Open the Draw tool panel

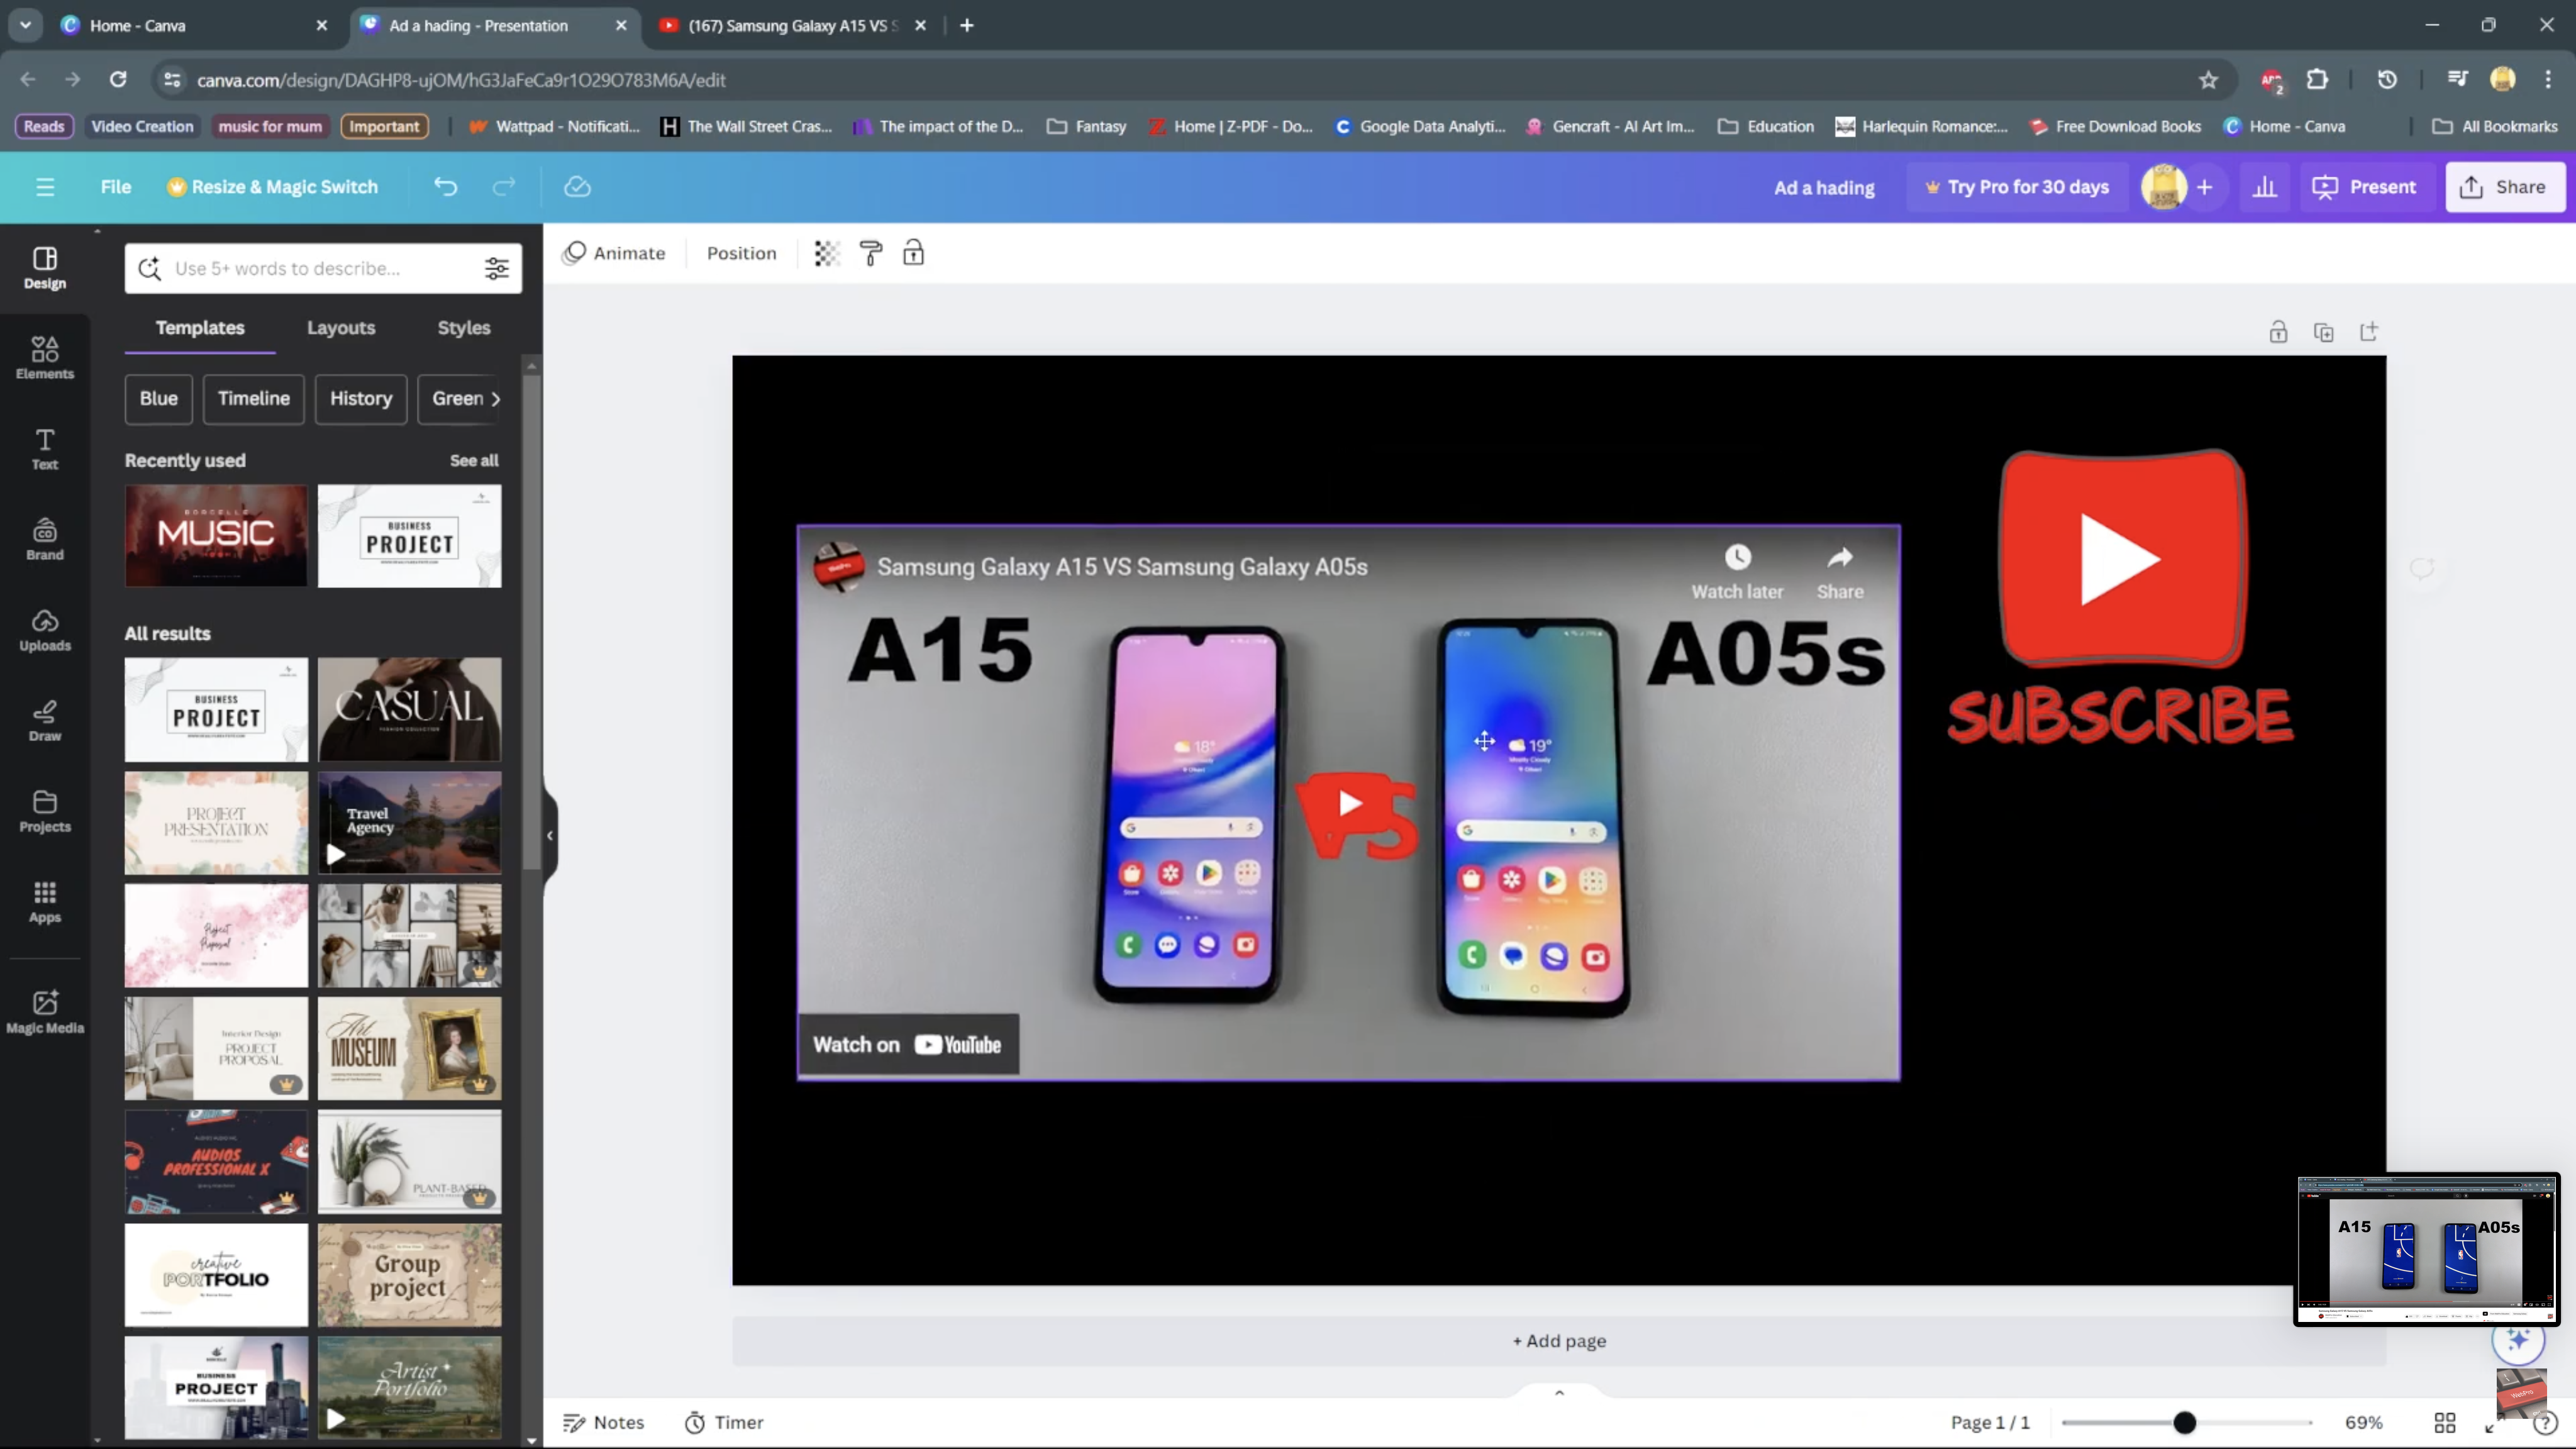(45, 720)
